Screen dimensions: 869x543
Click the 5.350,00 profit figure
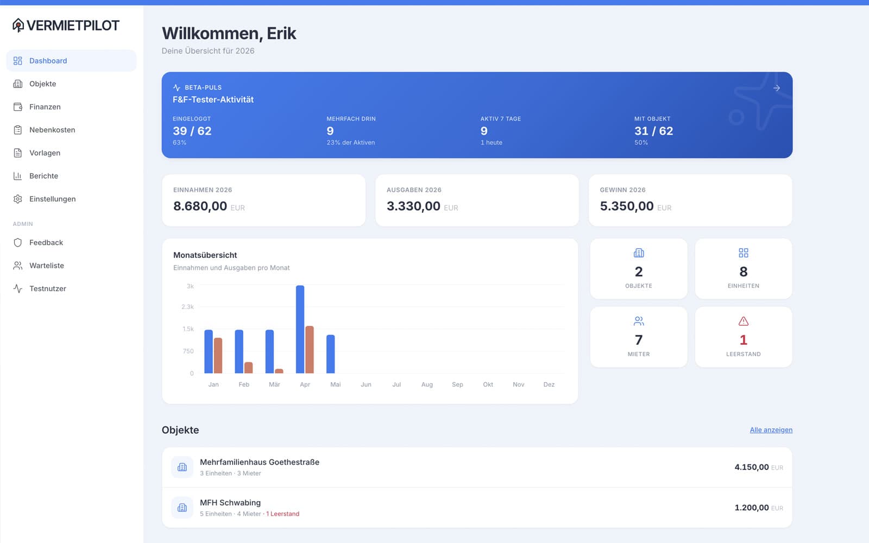(x=627, y=206)
